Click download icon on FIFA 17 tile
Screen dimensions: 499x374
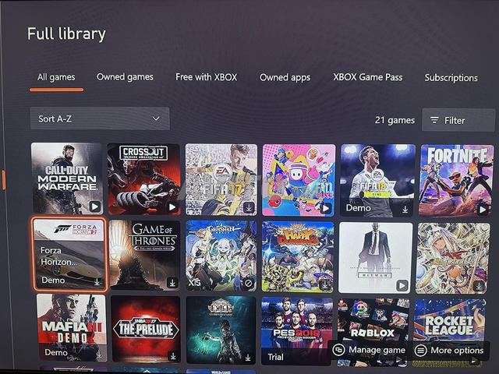(249, 208)
